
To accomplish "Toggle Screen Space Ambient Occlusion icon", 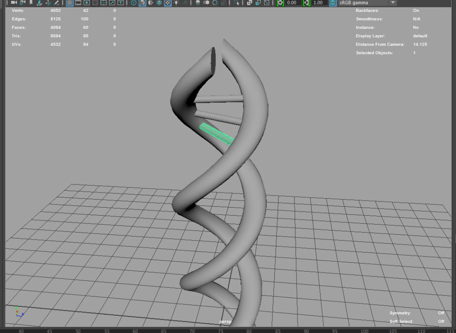I will pos(198,3).
